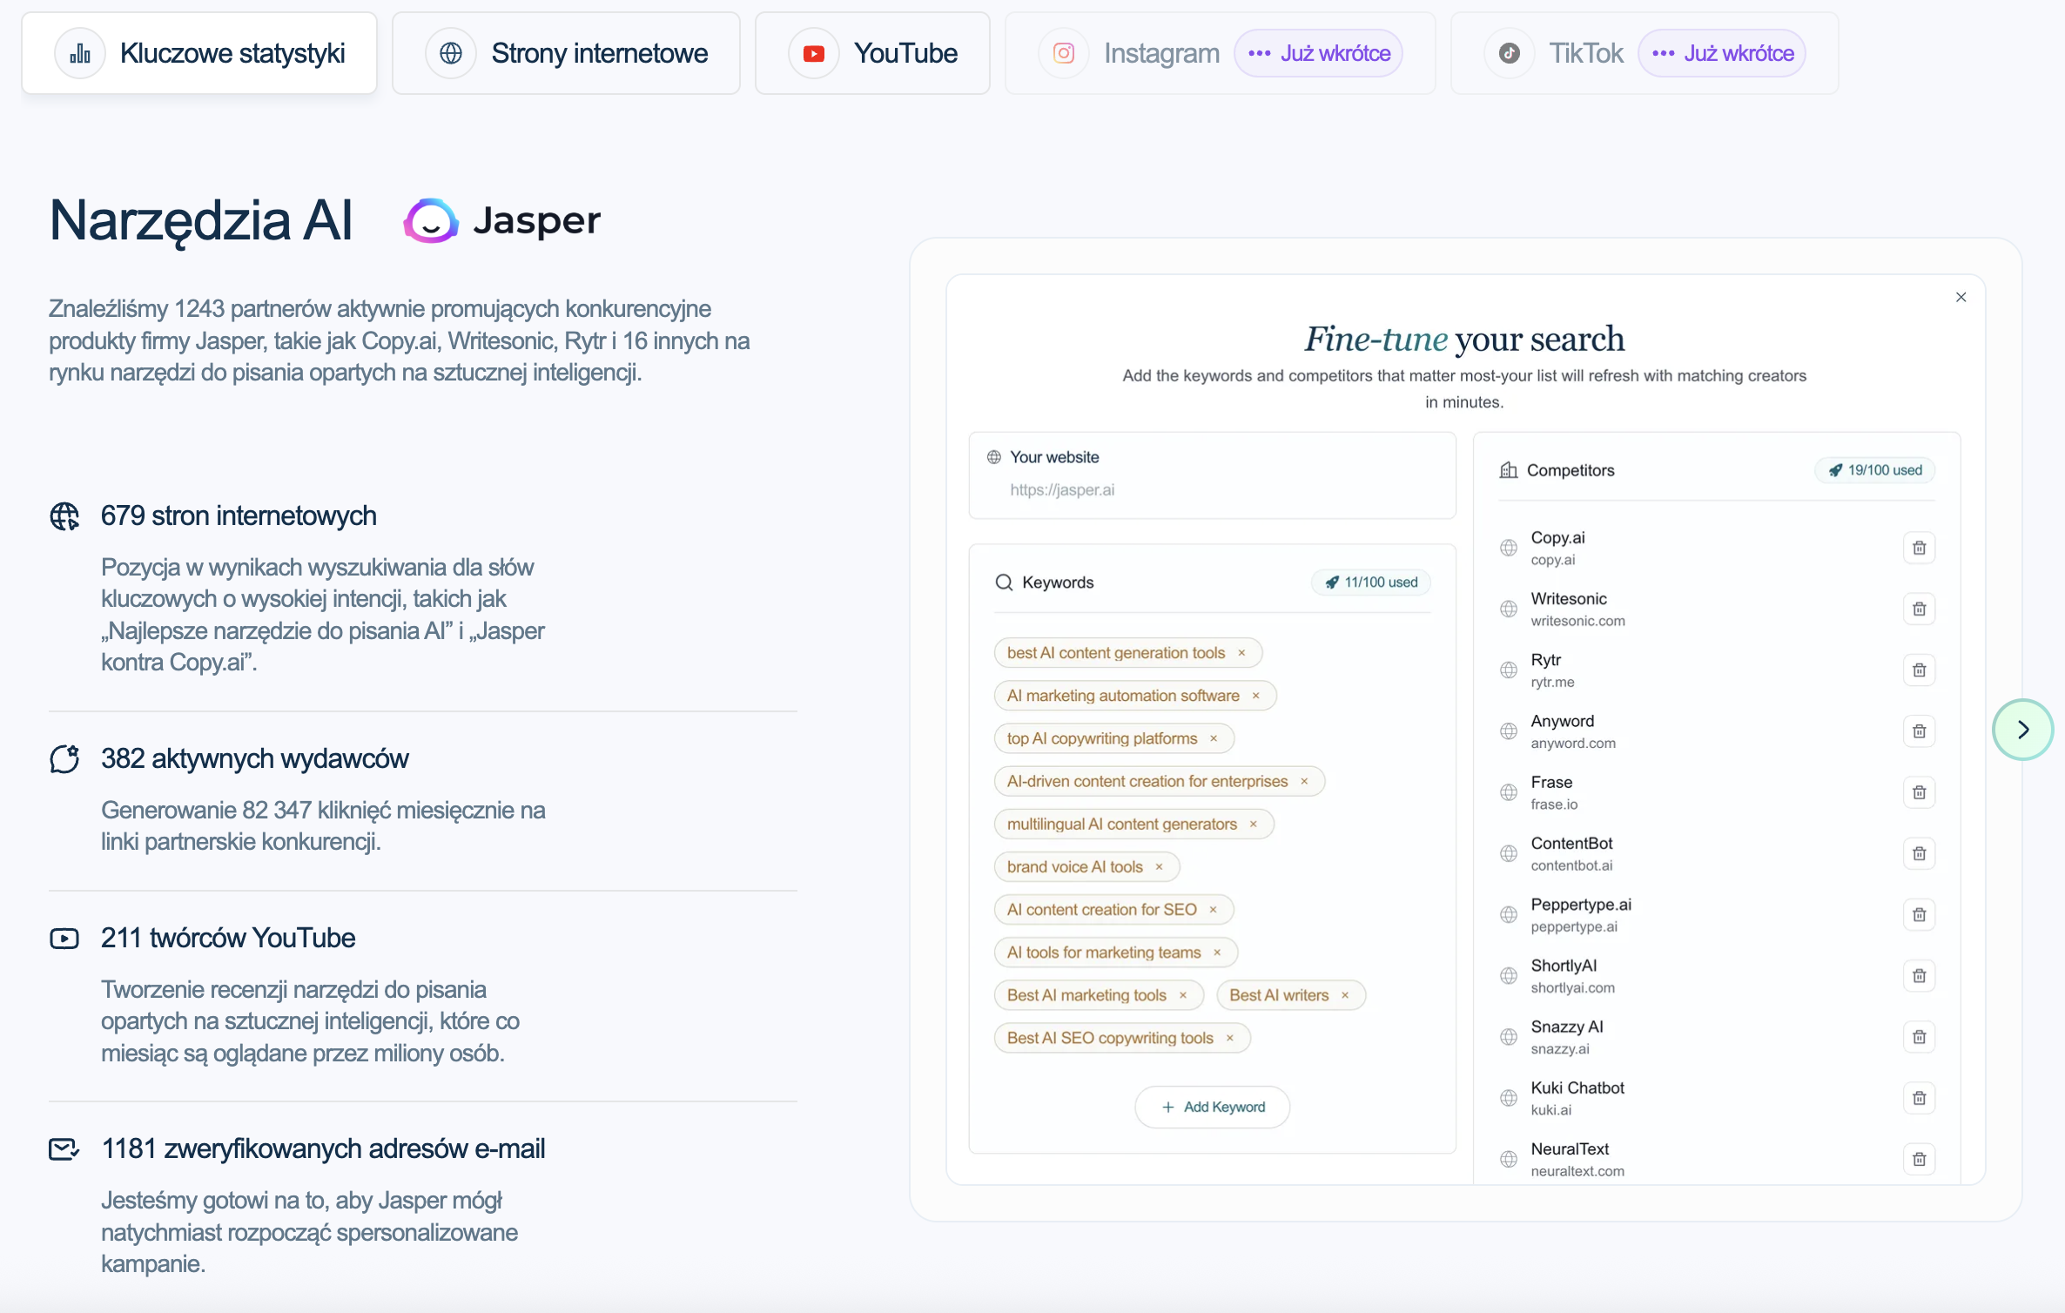Viewport: 2065px width, 1313px height.
Task: Close the Fine-tune your search dialog
Action: [x=1961, y=297]
